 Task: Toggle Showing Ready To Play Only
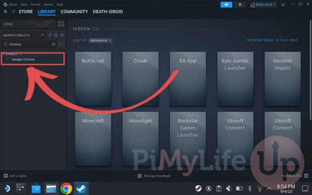272,40
